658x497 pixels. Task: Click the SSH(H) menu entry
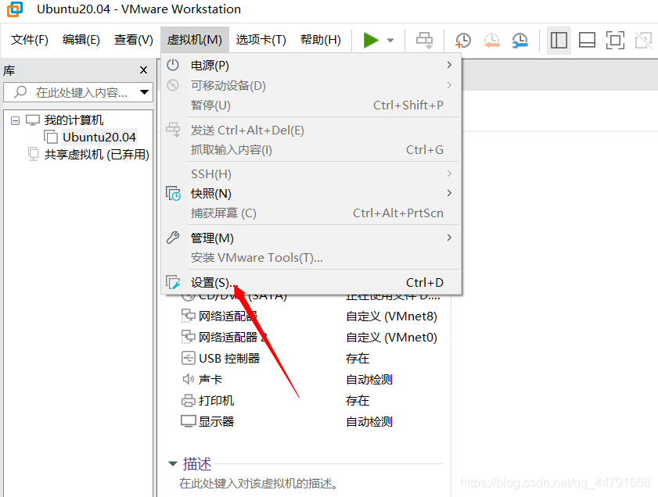pyautogui.click(x=311, y=174)
